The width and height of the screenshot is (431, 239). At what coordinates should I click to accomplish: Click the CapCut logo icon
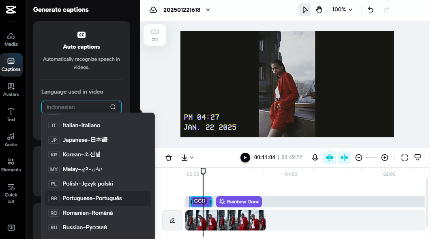[x=11, y=10]
